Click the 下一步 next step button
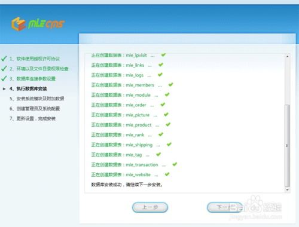 [x=225, y=207]
